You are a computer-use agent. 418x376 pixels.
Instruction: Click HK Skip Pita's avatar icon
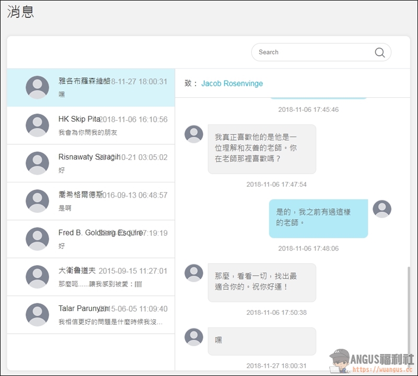pyautogui.click(x=37, y=126)
